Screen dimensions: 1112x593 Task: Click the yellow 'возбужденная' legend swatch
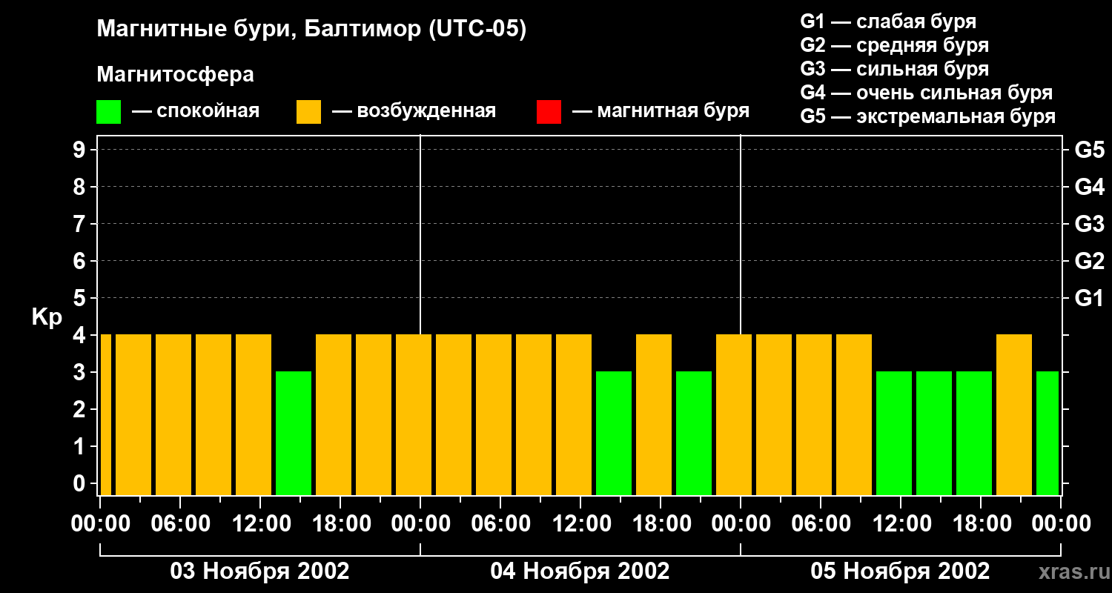point(308,112)
